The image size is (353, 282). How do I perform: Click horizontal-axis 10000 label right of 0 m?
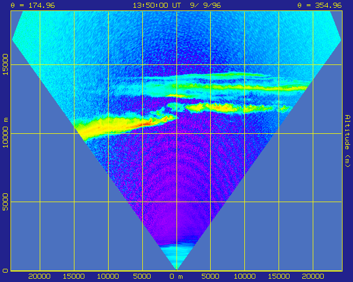click(245, 276)
